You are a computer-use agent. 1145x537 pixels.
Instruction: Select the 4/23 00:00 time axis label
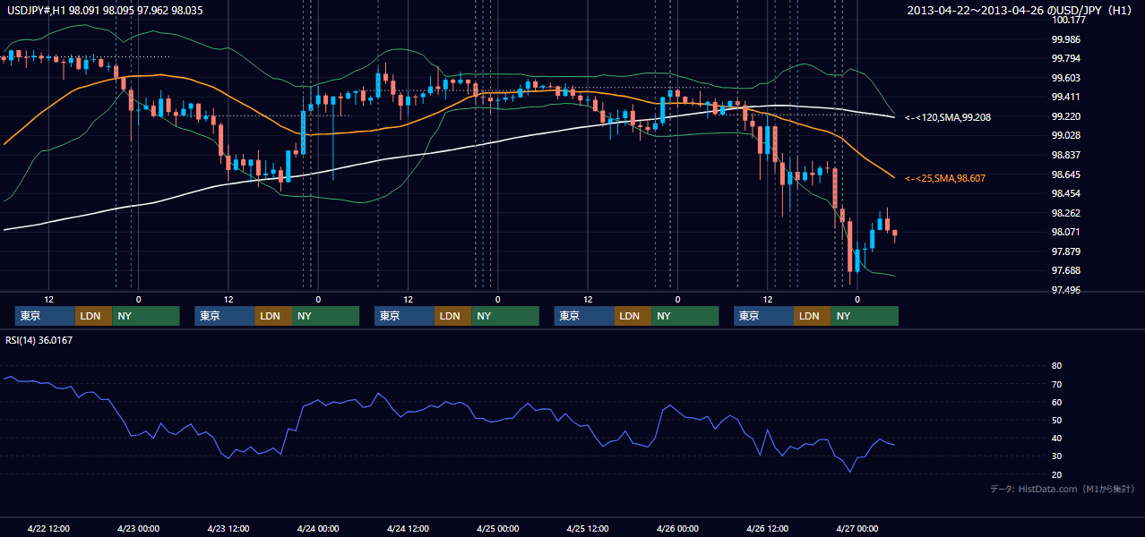click(138, 528)
